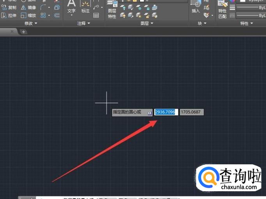Click the Table icon in annotation panel
This screenshot has height=199, width=266.
coord(96,16)
